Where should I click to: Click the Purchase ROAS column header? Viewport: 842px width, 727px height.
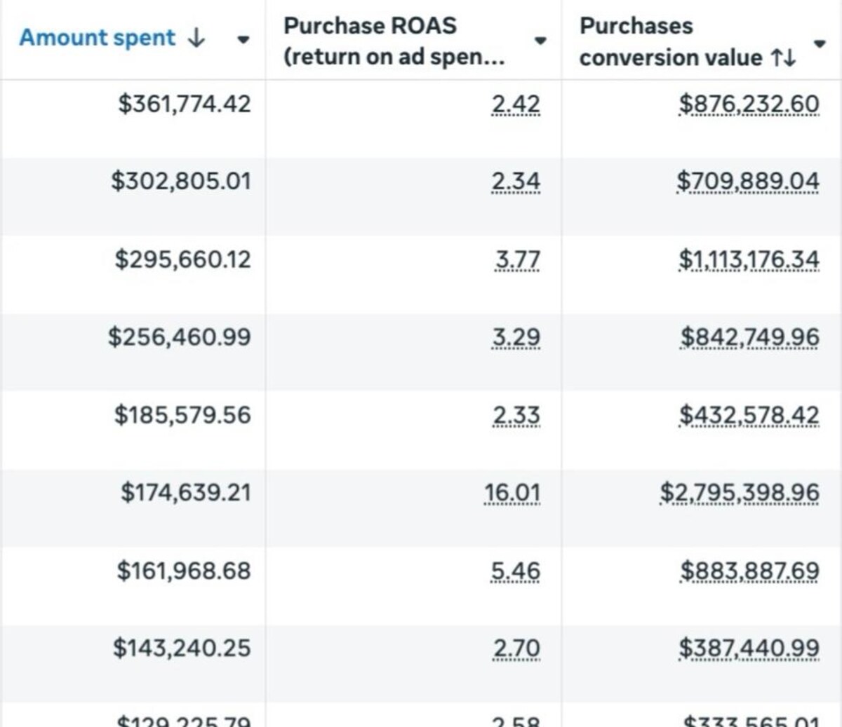pyautogui.click(x=394, y=41)
